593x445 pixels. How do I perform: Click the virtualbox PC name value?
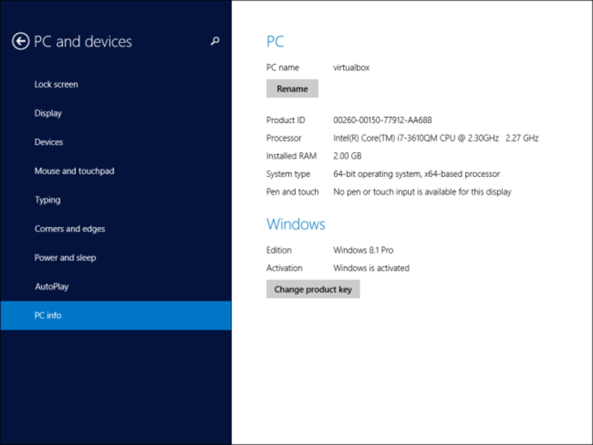pos(351,67)
